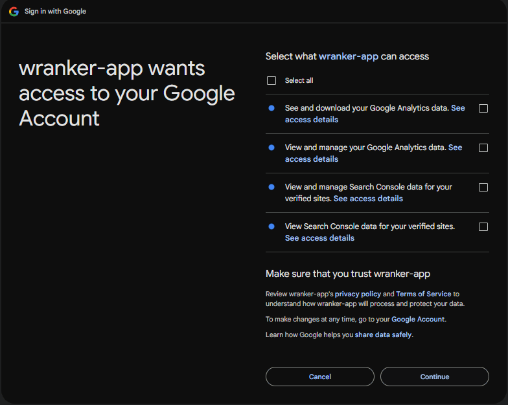Click the wranker-app link in heading
The height and width of the screenshot is (405, 508).
pyautogui.click(x=349, y=57)
